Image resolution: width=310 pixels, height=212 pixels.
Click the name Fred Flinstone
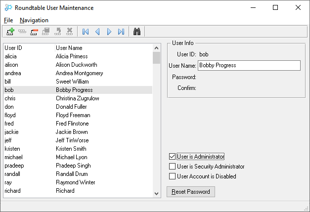(72, 124)
